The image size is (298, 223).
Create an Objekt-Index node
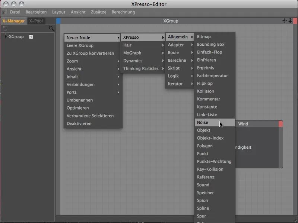(x=215, y=138)
